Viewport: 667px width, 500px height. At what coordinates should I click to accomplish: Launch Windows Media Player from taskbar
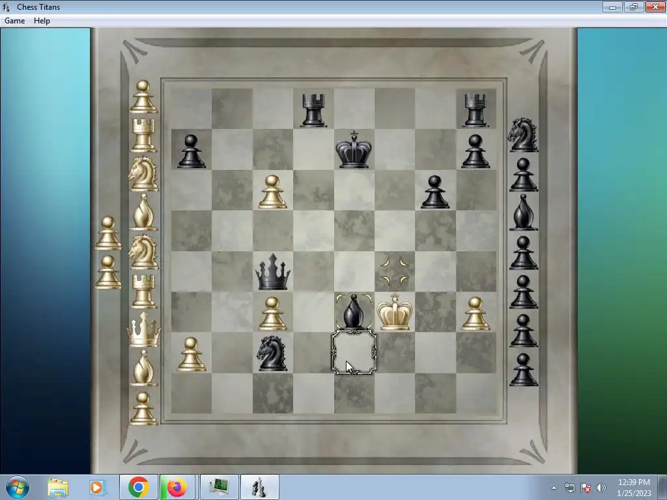(96, 488)
